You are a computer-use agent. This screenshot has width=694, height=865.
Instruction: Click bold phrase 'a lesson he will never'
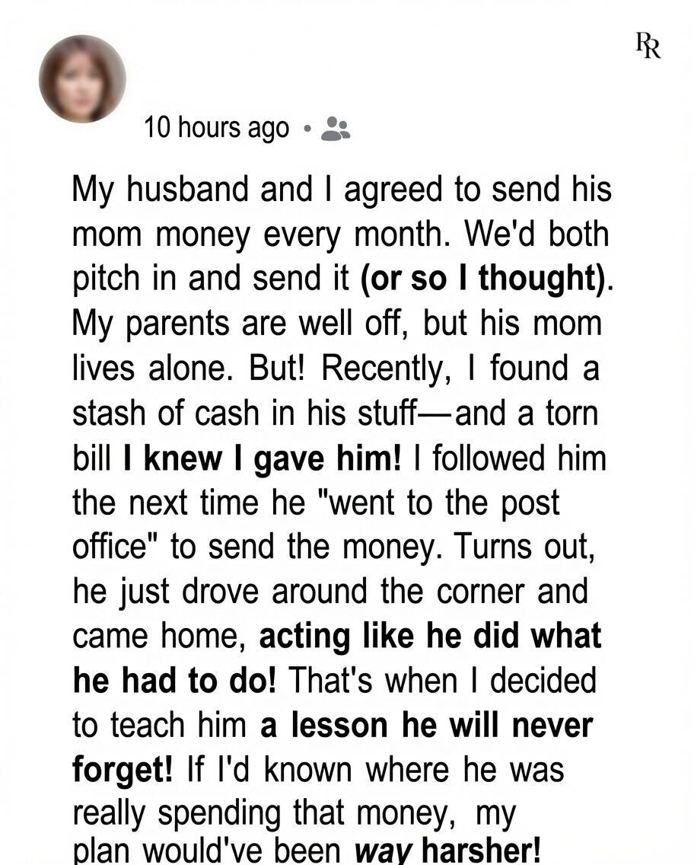tap(426, 725)
